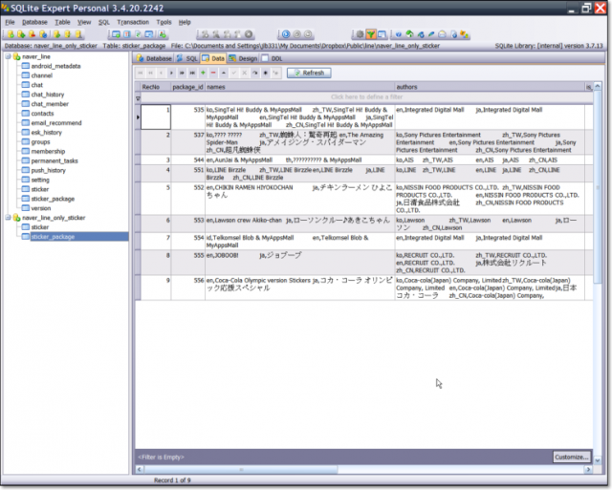Click the blue Begin Transaction icon
The image size is (612, 490).
tap(286, 34)
